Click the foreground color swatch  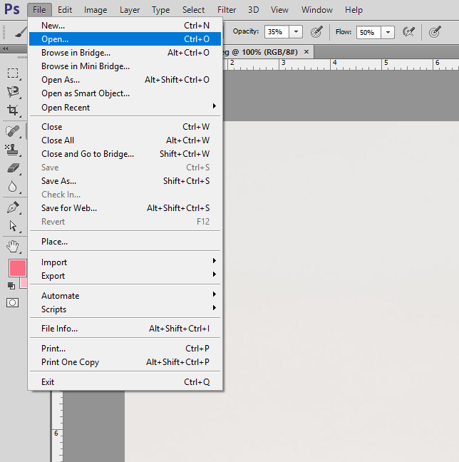(x=16, y=268)
